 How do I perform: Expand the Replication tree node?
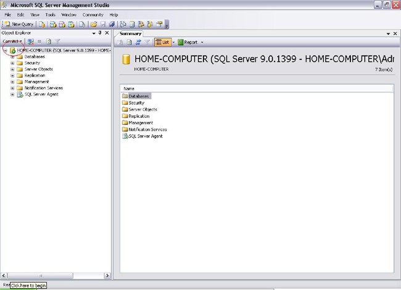[12, 75]
